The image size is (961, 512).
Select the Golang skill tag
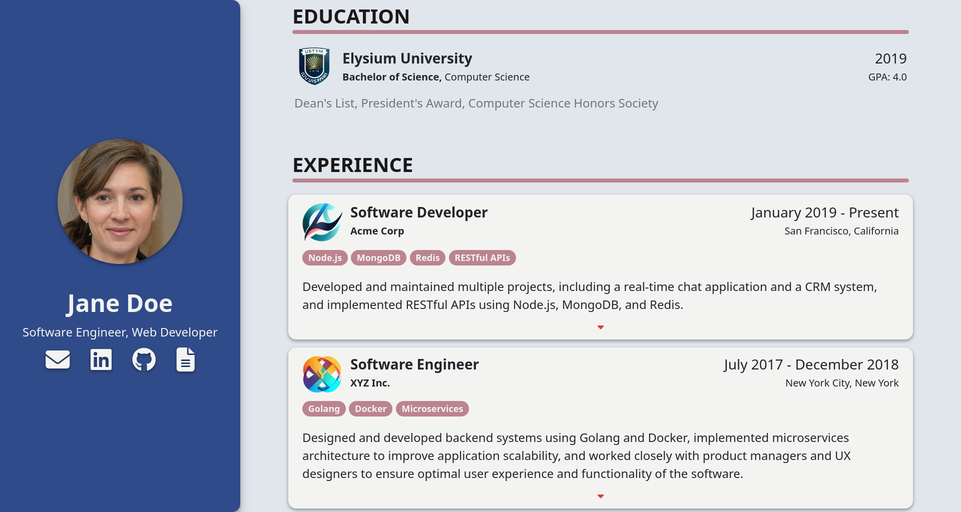tap(324, 409)
